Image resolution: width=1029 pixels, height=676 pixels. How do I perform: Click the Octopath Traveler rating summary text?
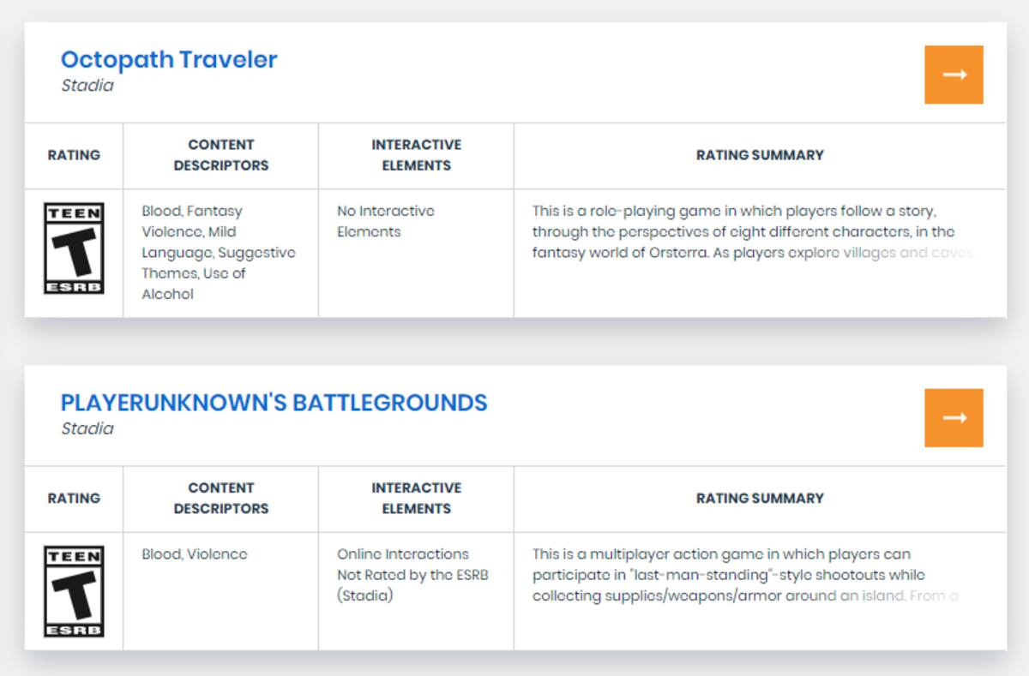754,231
